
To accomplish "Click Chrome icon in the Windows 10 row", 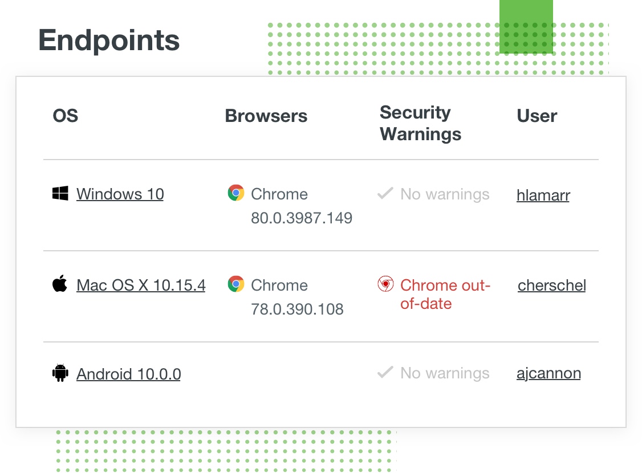I will [235, 193].
